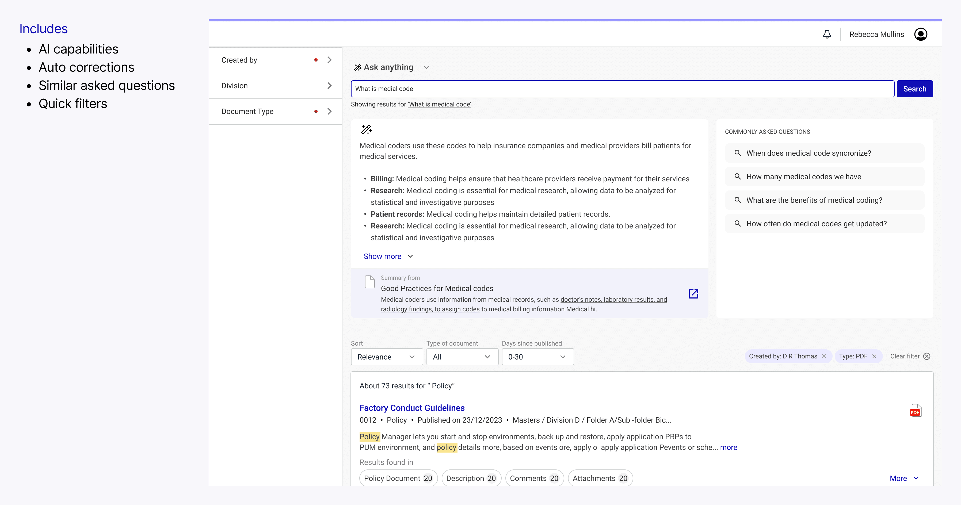Select the Policy Document 20 results chip
This screenshot has width=961, height=505.
click(398, 478)
